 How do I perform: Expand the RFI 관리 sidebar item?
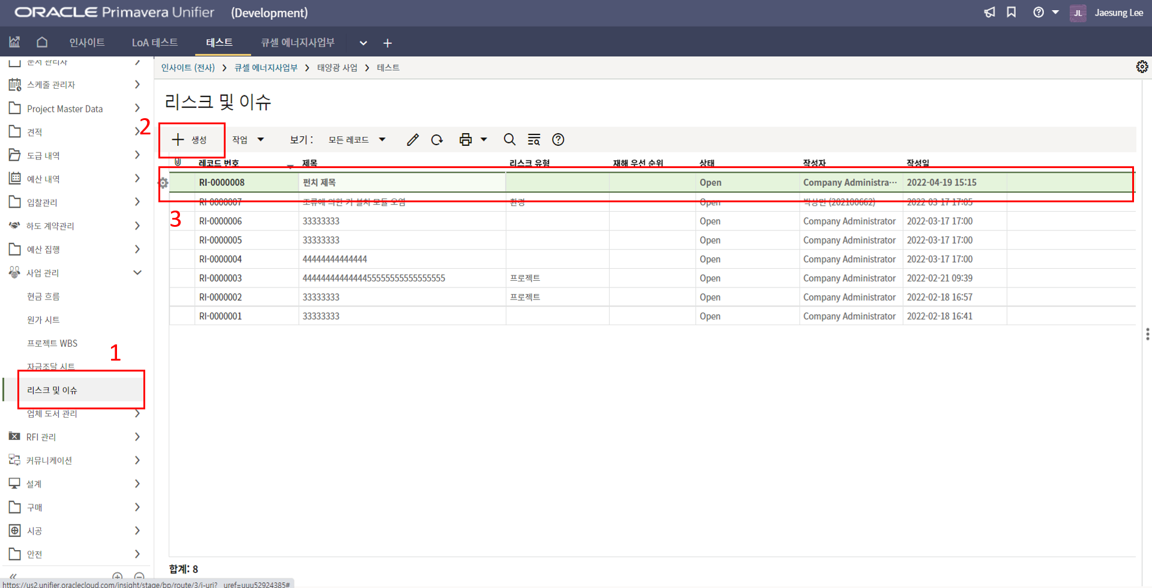pos(137,437)
